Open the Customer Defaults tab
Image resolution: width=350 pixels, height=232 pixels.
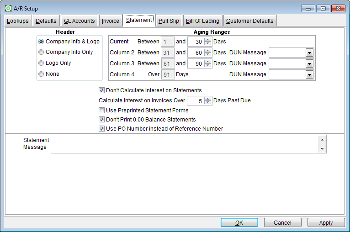pos(250,21)
